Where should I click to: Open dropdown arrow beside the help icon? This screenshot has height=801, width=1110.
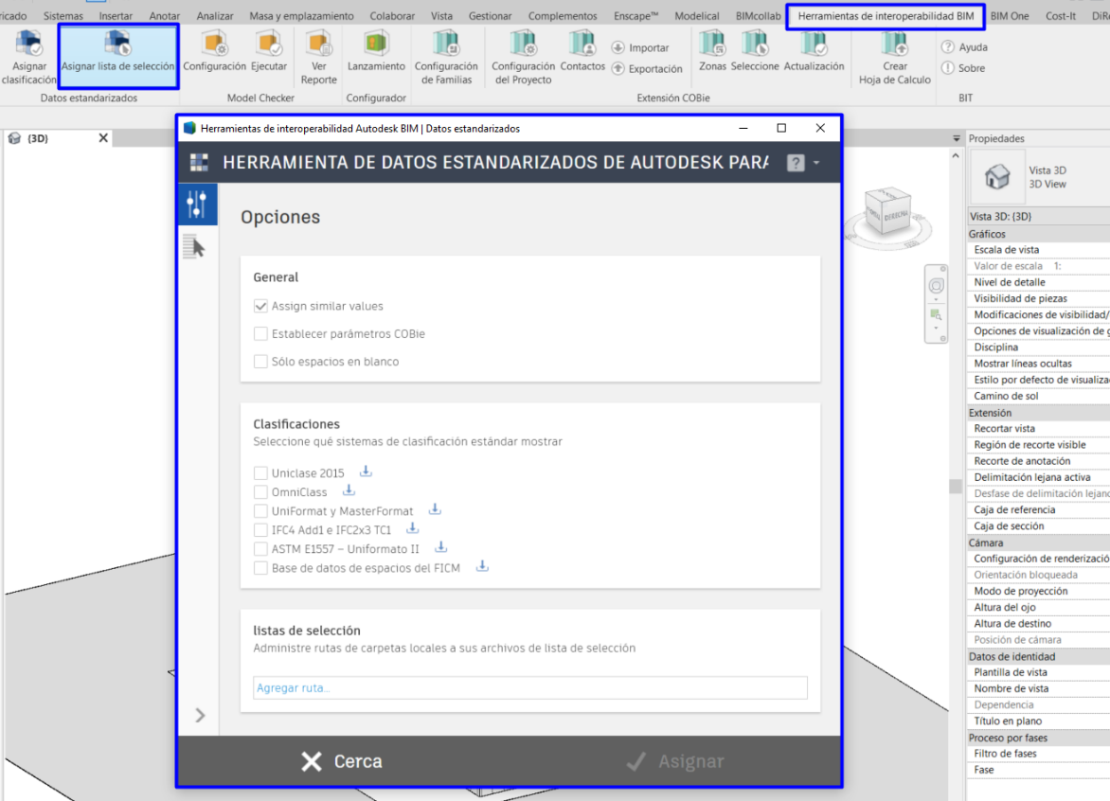816,163
